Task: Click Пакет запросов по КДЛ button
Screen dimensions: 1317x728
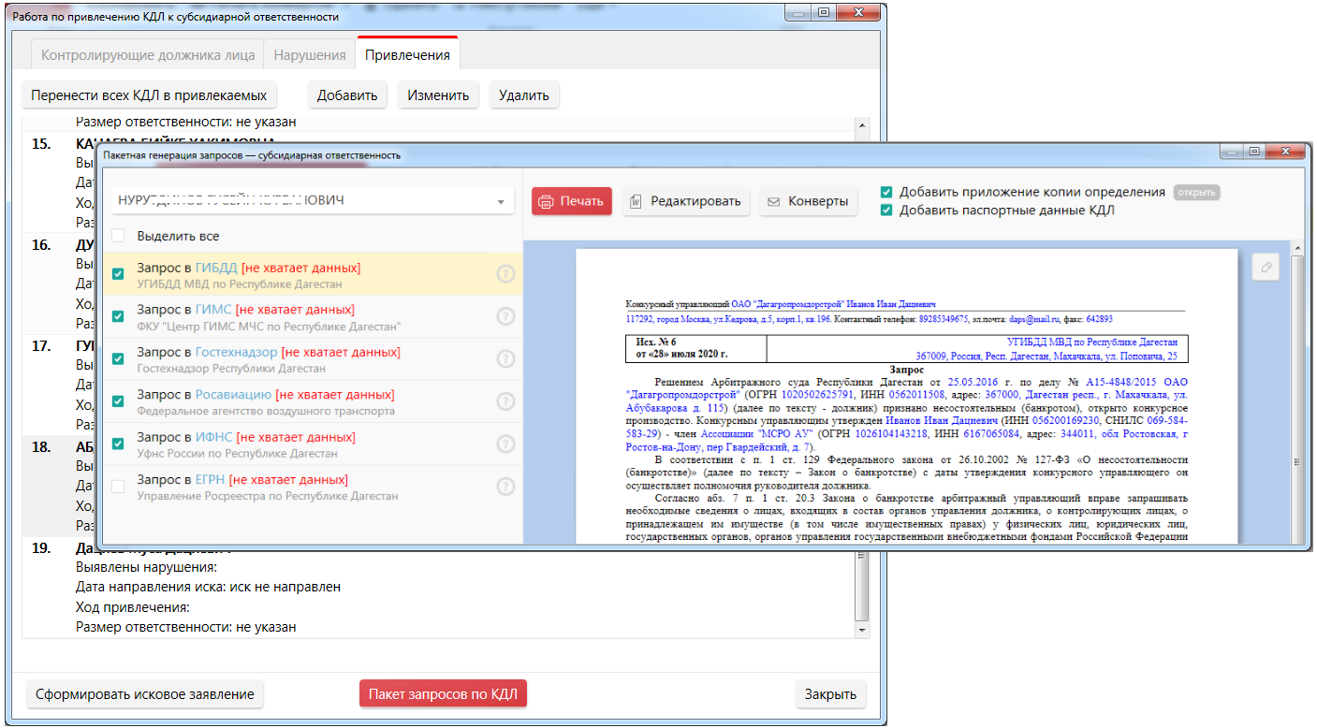Action: (444, 694)
